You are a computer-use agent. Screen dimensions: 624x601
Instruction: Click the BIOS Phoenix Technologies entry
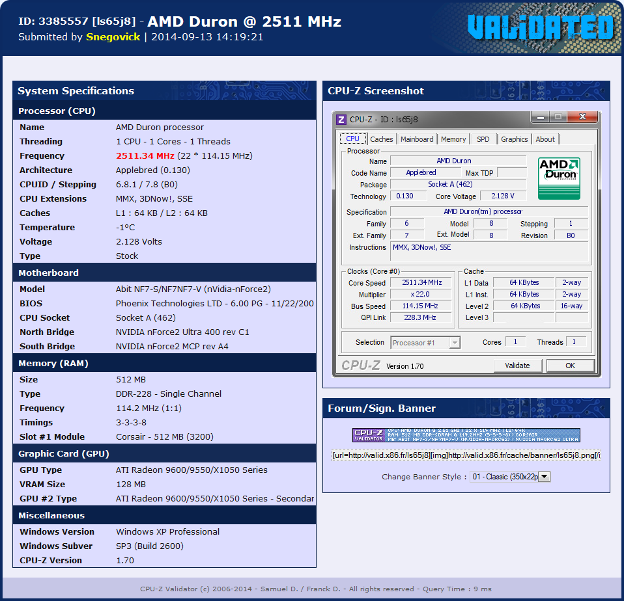click(x=214, y=303)
